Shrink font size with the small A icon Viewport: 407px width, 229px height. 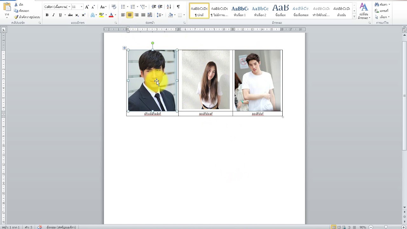(x=93, y=7)
